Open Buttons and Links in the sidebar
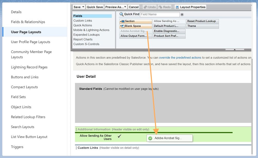 click(25, 77)
